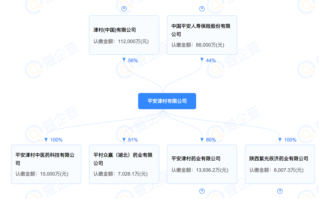Click the 56% shareholding label
319x199 pixels.
click(133, 61)
